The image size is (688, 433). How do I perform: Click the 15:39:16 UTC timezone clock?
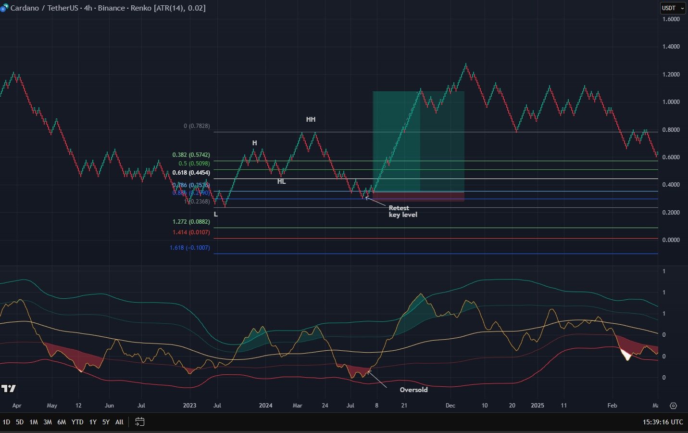click(662, 422)
